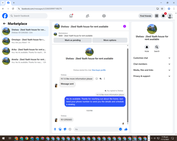
Task: Open the Facebook home logo
Action: coord(5,16)
